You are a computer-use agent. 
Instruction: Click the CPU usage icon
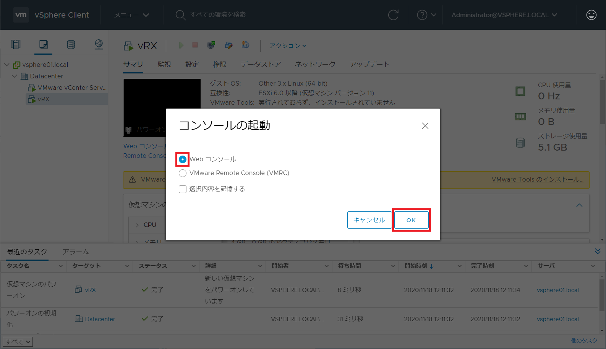pyautogui.click(x=520, y=91)
